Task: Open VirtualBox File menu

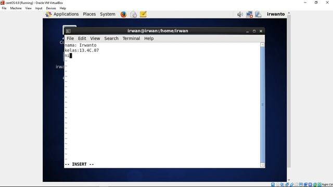Action: (4, 8)
